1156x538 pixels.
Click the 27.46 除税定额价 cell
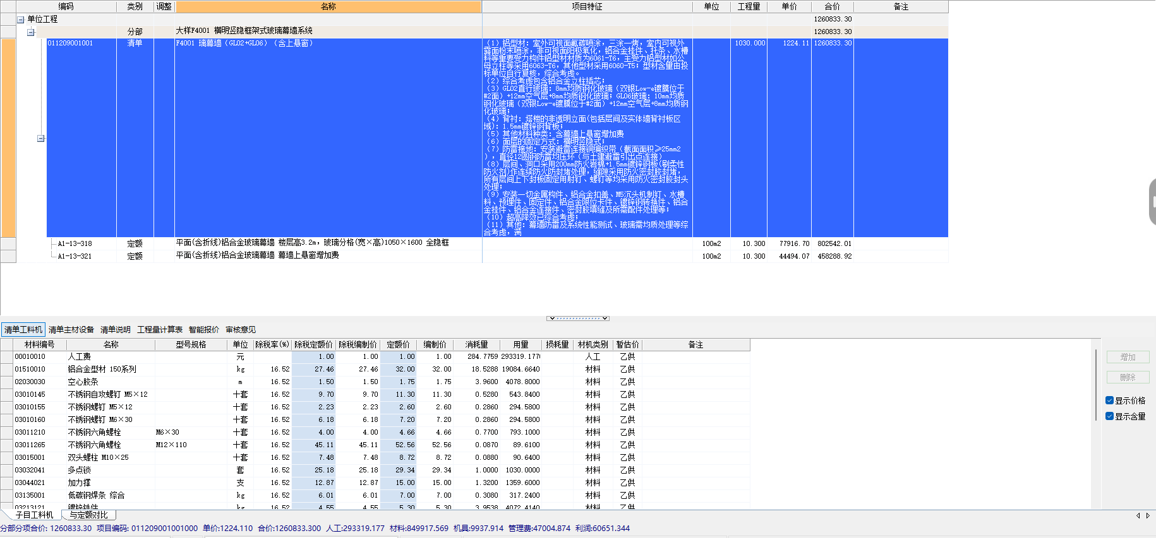pyautogui.click(x=313, y=370)
